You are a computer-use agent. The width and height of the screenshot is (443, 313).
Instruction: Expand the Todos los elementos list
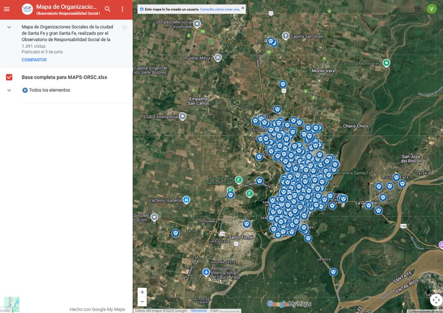click(9, 90)
